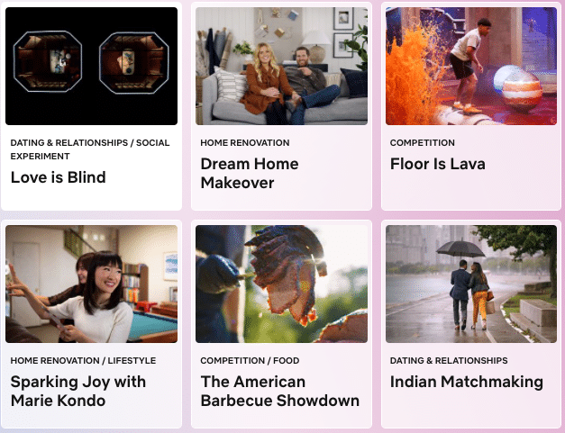Select the Home Renovation category label
Viewport: 565px width, 433px height.
click(245, 142)
